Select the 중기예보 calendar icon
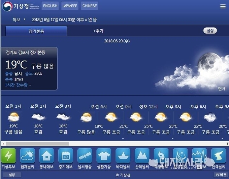 tap(65, 156)
